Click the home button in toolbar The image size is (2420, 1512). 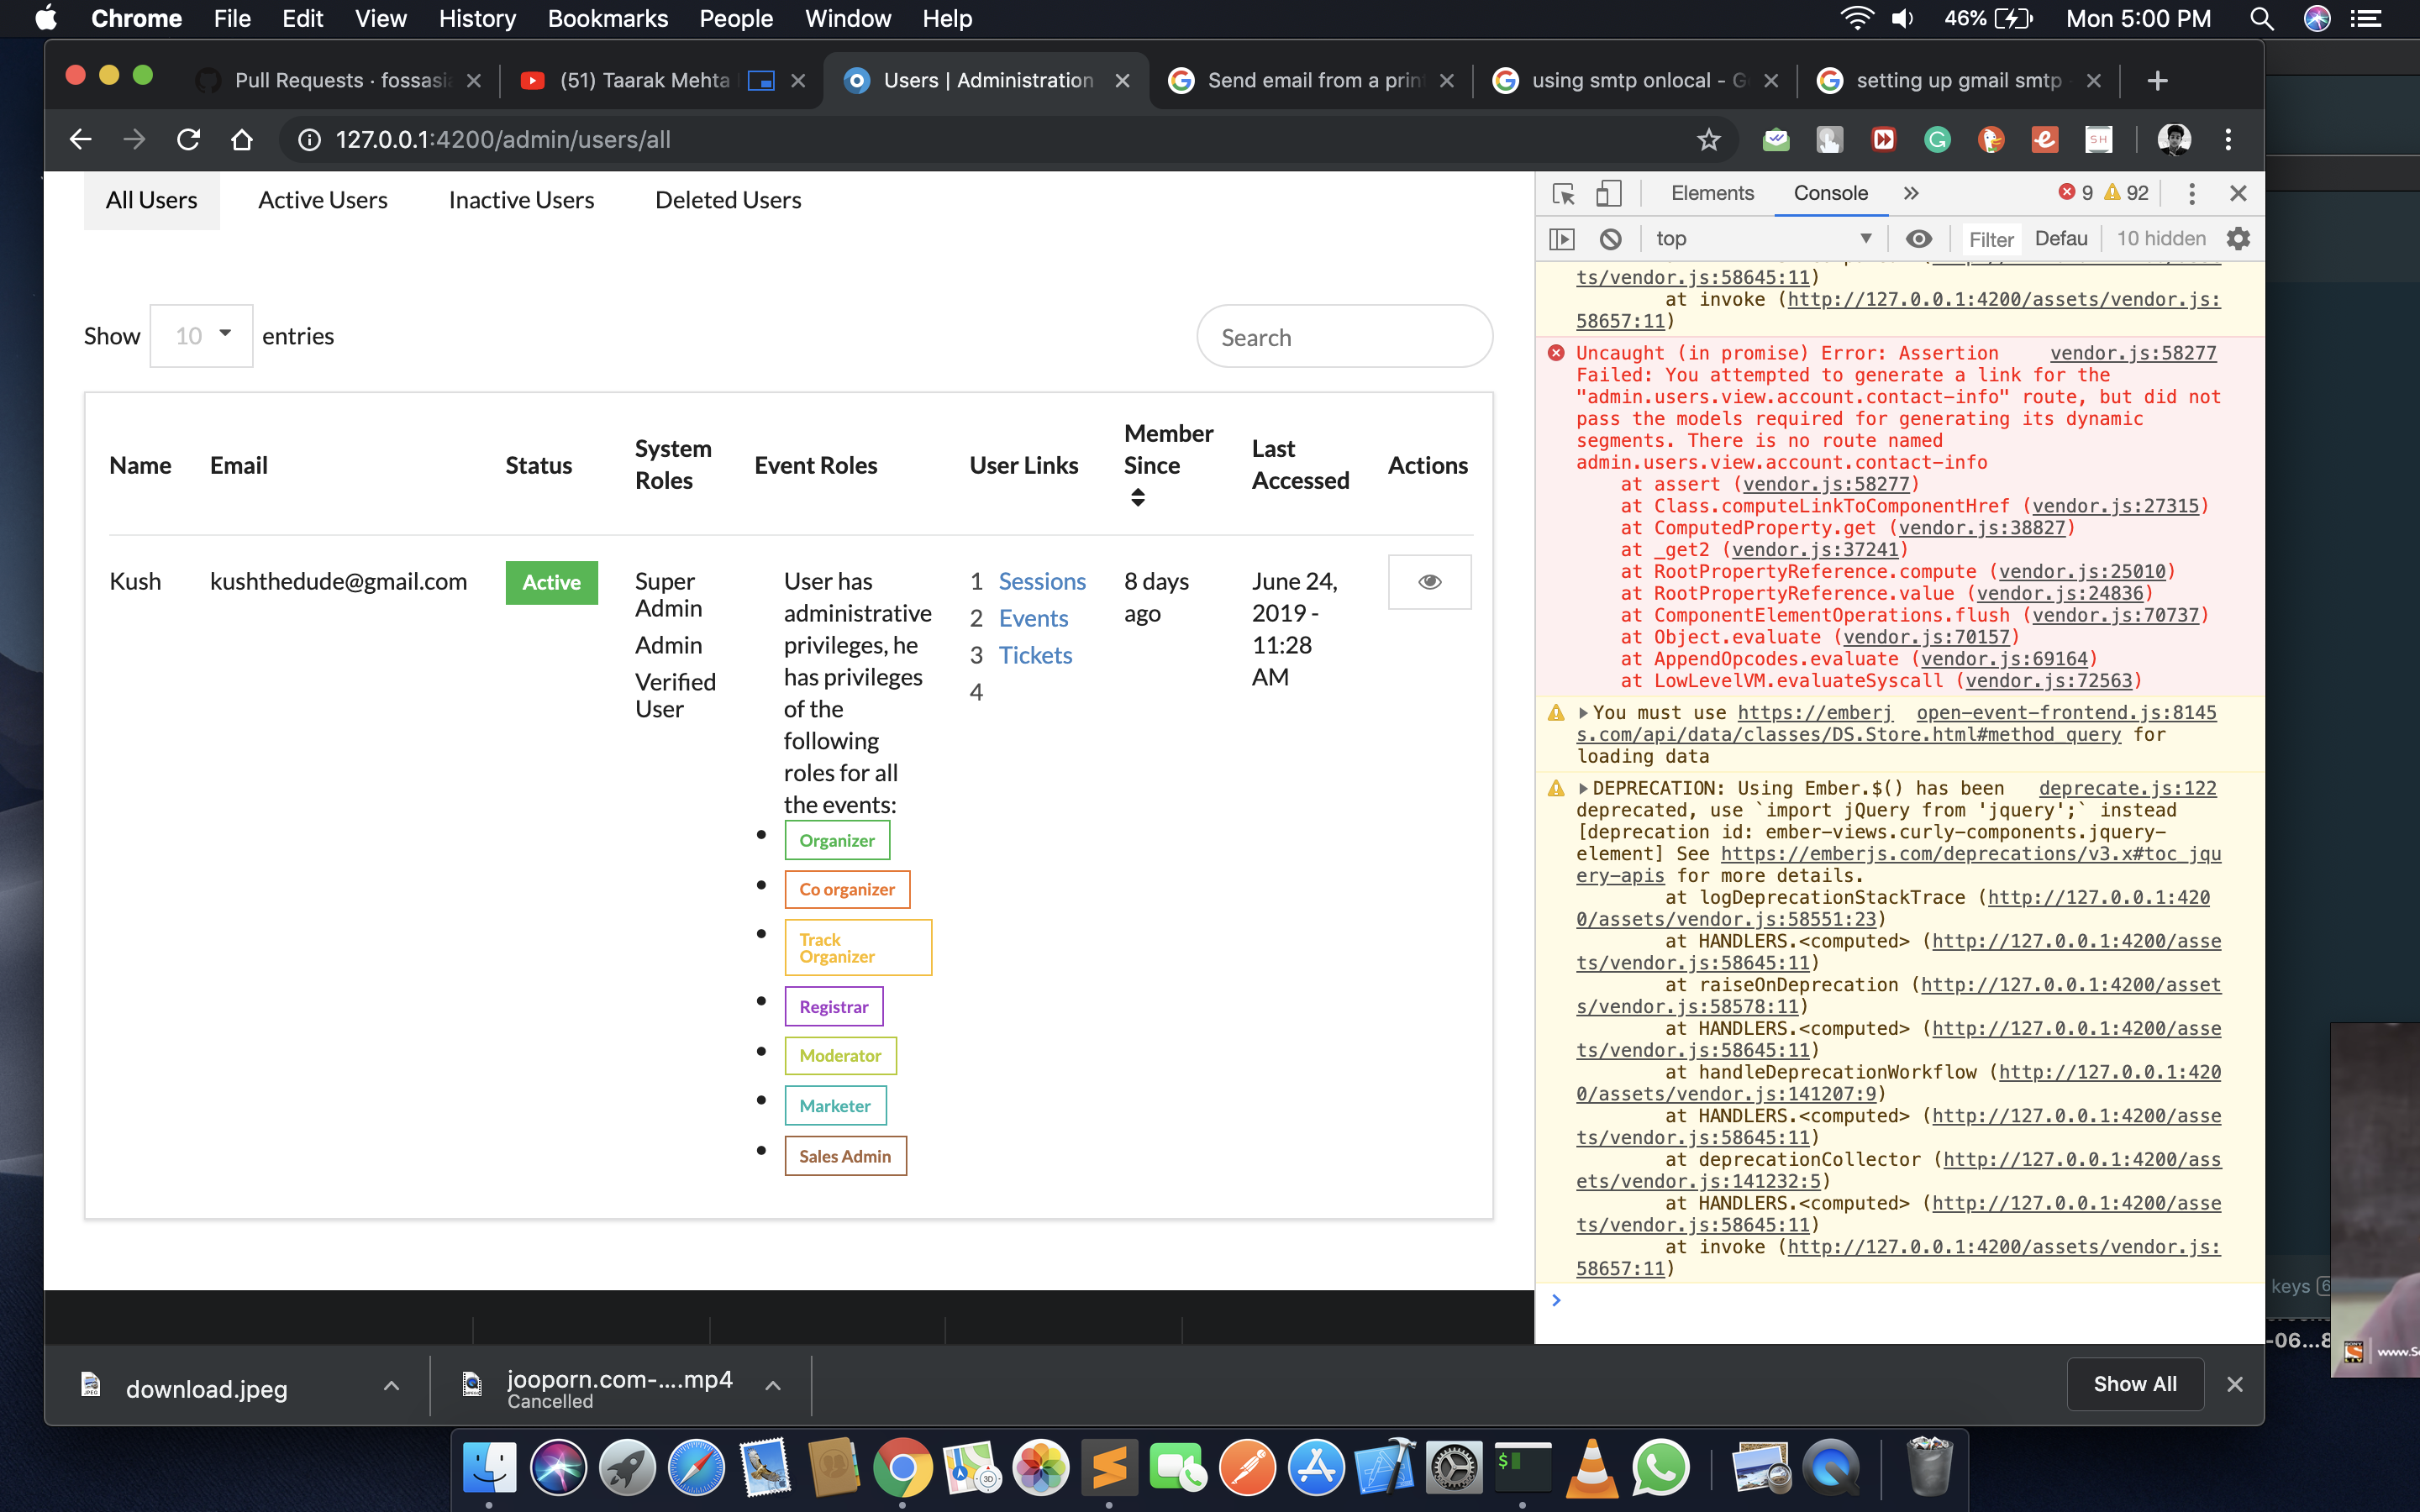coord(242,140)
